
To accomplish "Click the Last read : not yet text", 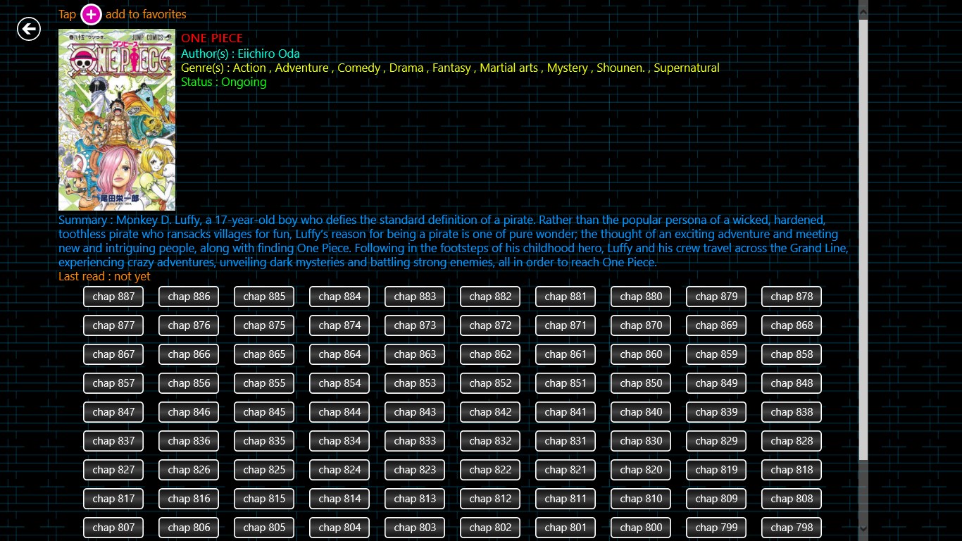I will pyautogui.click(x=104, y=276).
